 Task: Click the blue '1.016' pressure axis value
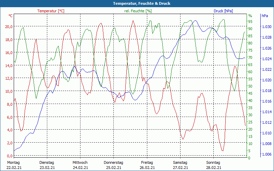click(267, 101)
